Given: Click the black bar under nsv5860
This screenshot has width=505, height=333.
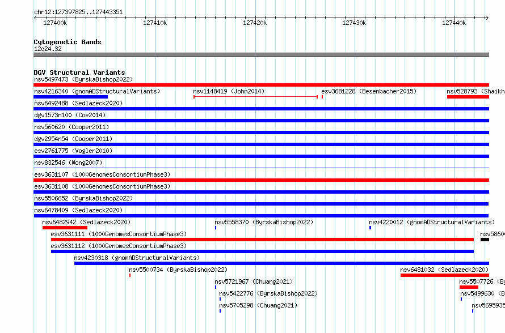Looking at the screenshot, I should tap(485, 240).
